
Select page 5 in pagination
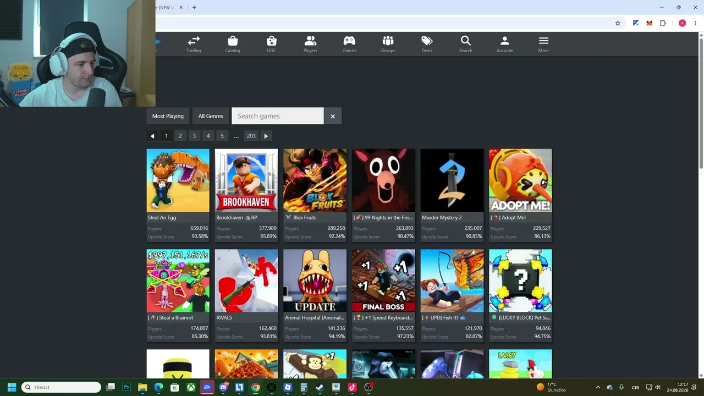click(222, 136)
